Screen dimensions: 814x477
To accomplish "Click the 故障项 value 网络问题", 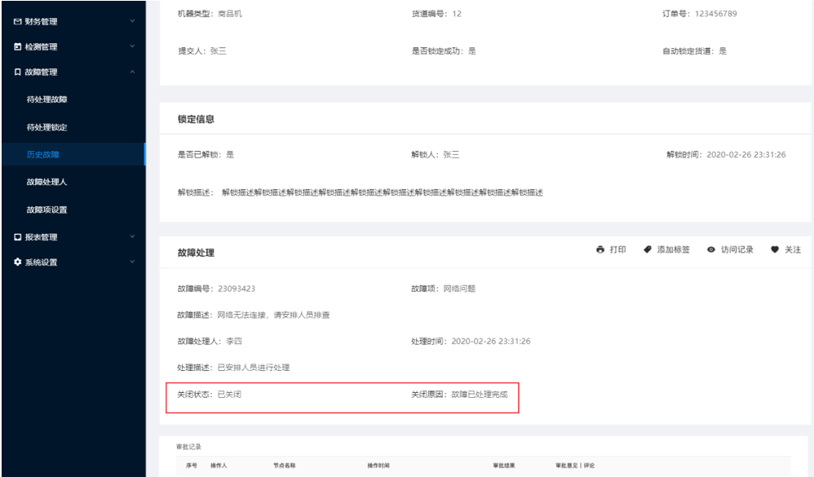I will tap(459, 289).
